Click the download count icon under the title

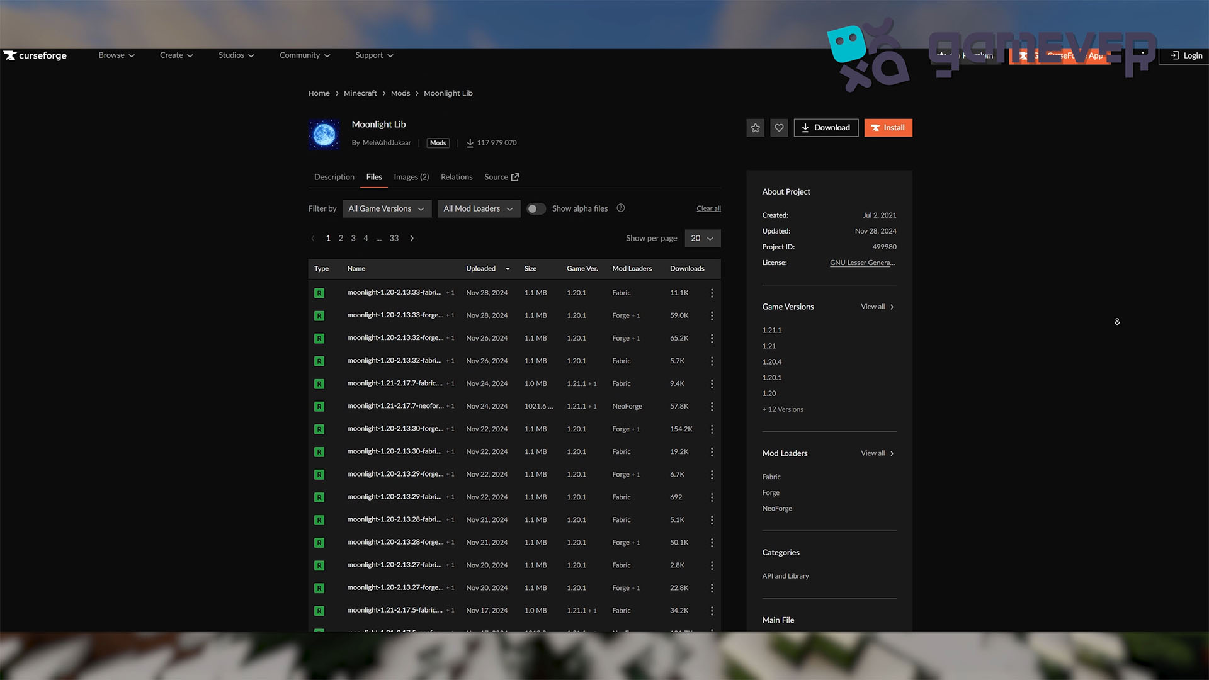pos(470,143)
